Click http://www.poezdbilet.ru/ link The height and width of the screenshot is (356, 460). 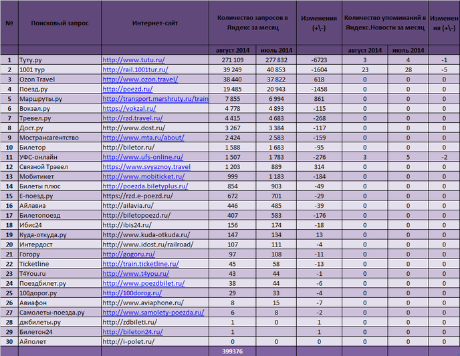pyautogui.click(x=144, y=283)
